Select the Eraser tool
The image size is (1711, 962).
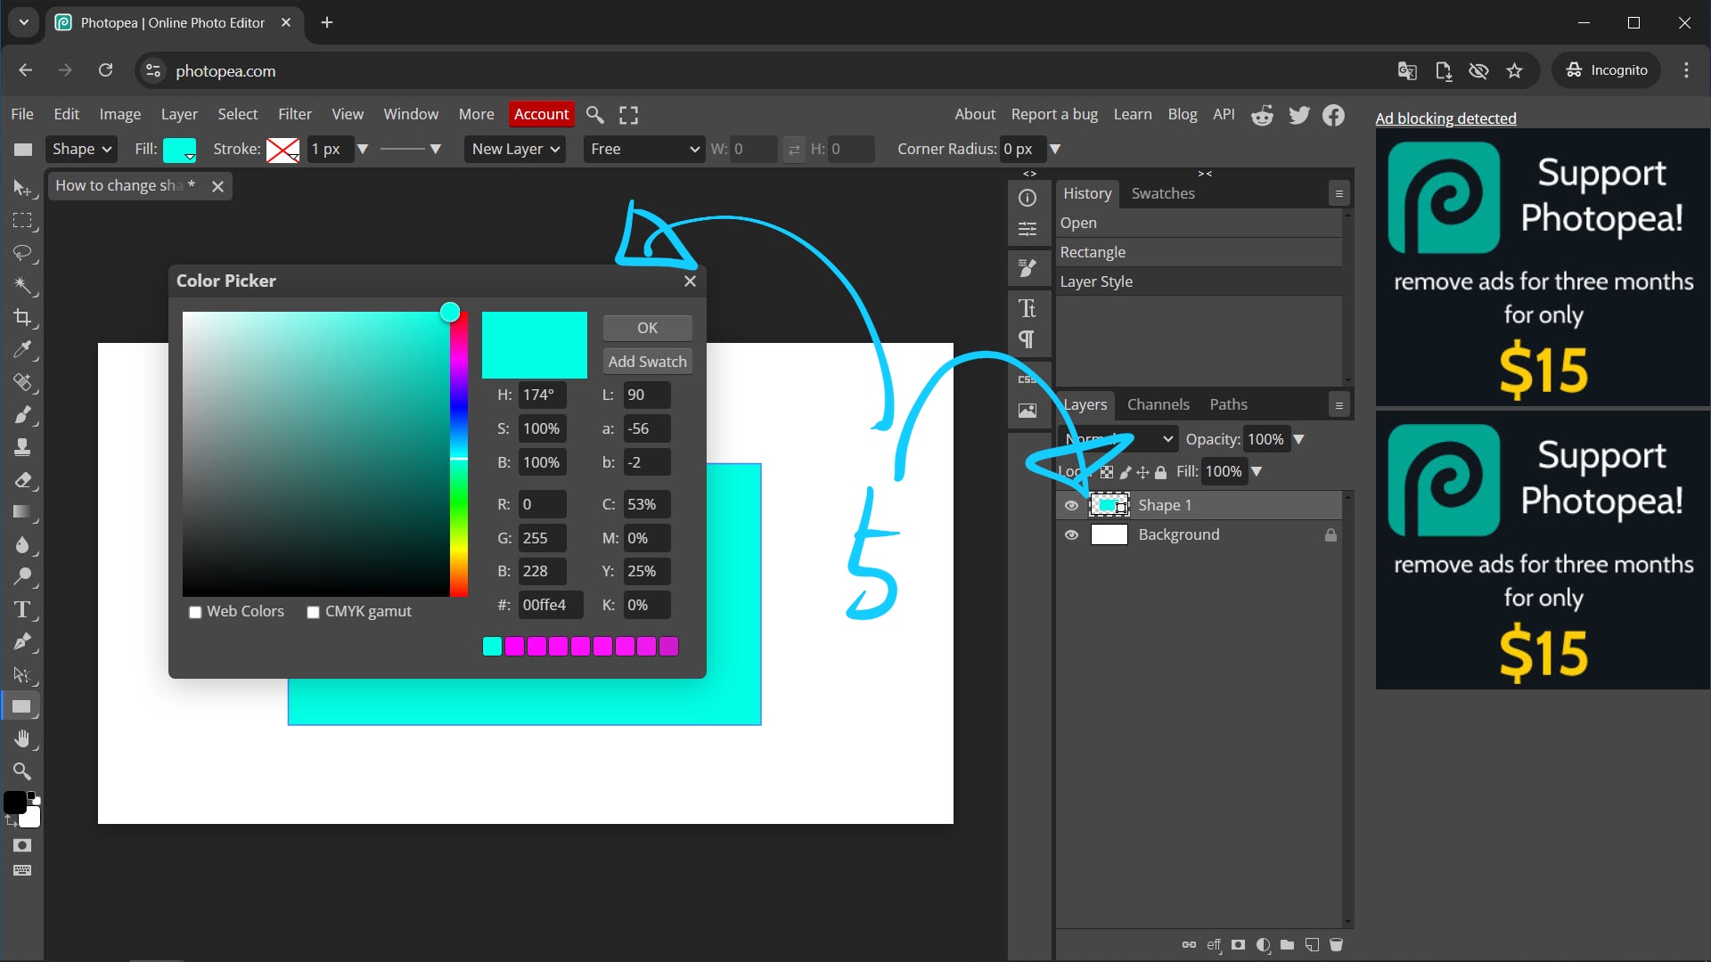[x=23, y=480]
